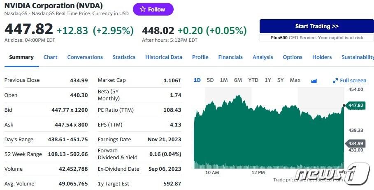374x190 pixels.
Task: Show the Max chart range
Action: coord(295,80)
